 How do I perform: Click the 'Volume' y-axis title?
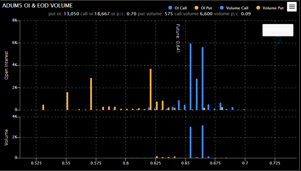[x=7, y=137]
